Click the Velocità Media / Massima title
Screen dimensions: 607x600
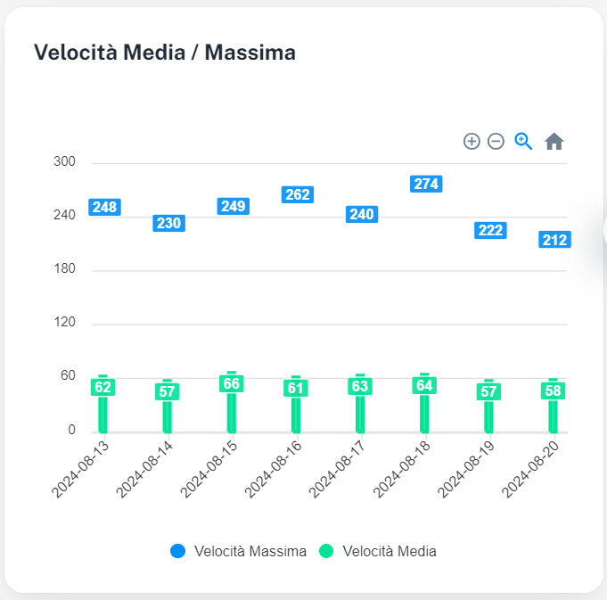point(165,53)
